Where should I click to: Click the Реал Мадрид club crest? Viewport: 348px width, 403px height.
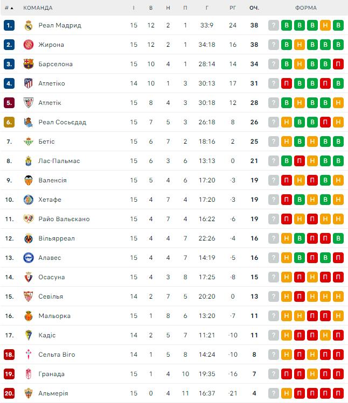29,25
